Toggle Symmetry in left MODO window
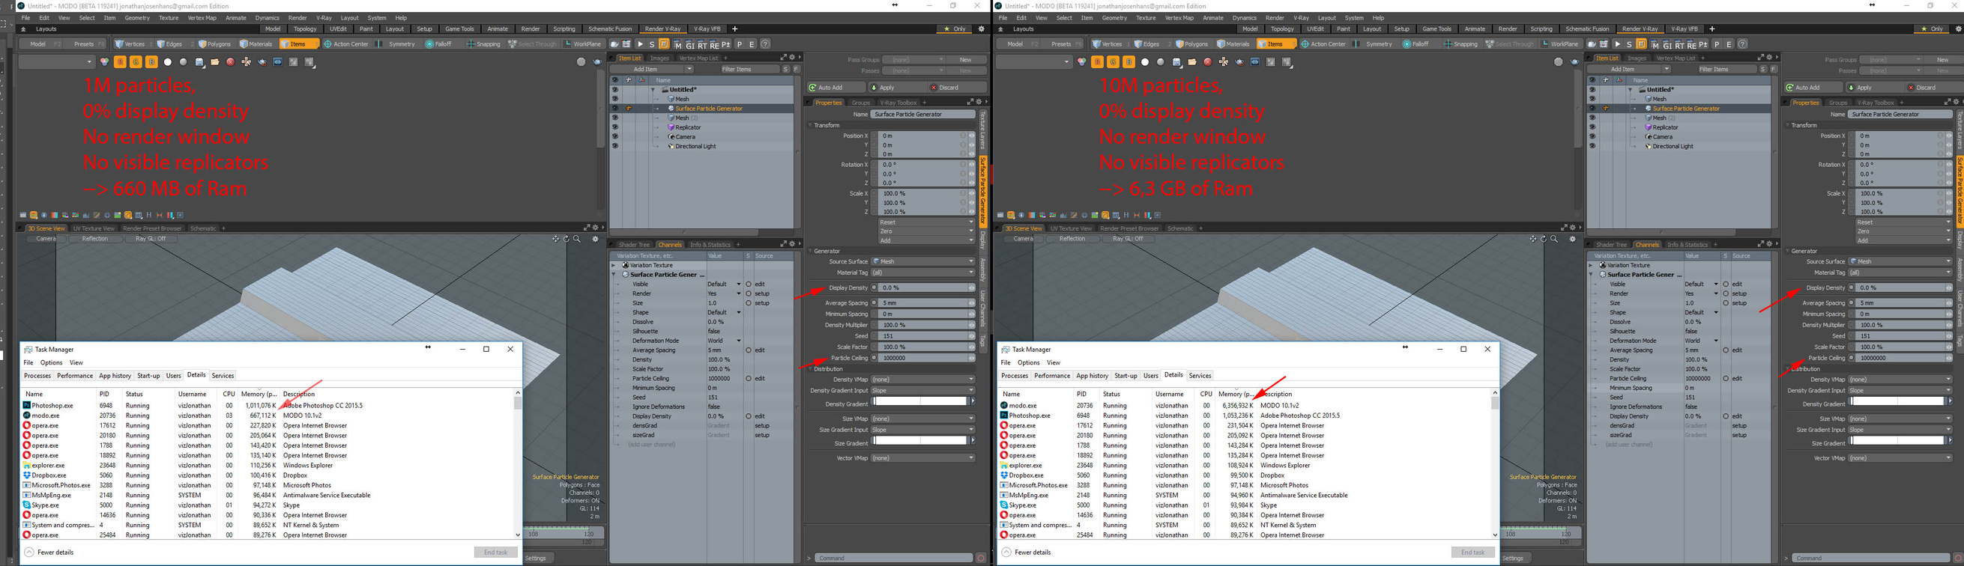 396,44
